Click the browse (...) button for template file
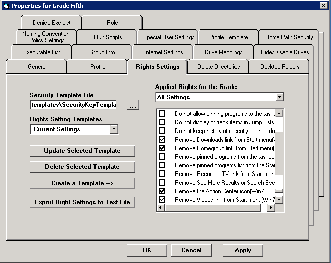The image size is (331, 263). pos(133,105)
